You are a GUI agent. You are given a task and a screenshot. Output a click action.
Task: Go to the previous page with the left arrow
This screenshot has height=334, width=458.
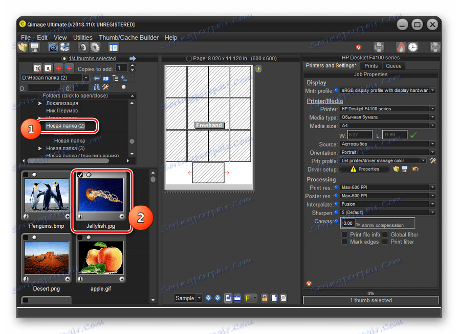pos(208,298)
